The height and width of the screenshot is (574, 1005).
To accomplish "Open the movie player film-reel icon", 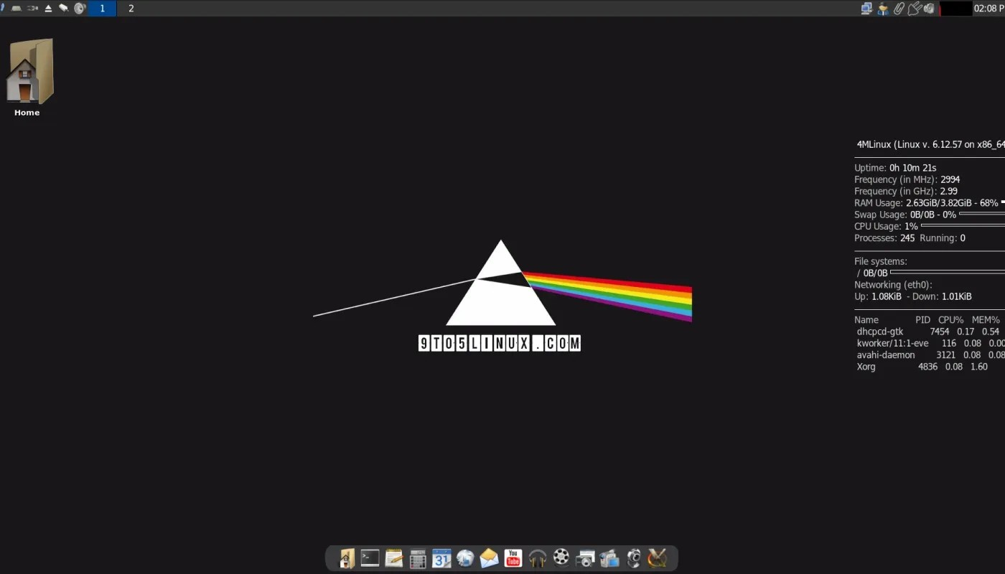I will pyautogui.click(x=561, y=557).
